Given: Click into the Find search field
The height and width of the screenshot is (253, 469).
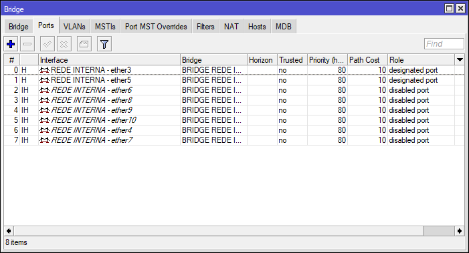Looking at the screenshot, I should click(444, 44).
